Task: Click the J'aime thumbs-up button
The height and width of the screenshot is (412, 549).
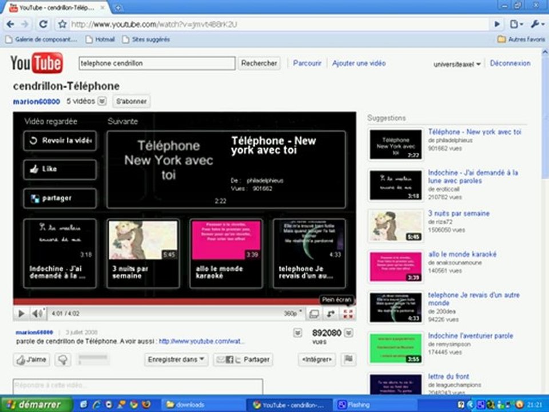Action: pyautogui.click(x=31, y=360)
